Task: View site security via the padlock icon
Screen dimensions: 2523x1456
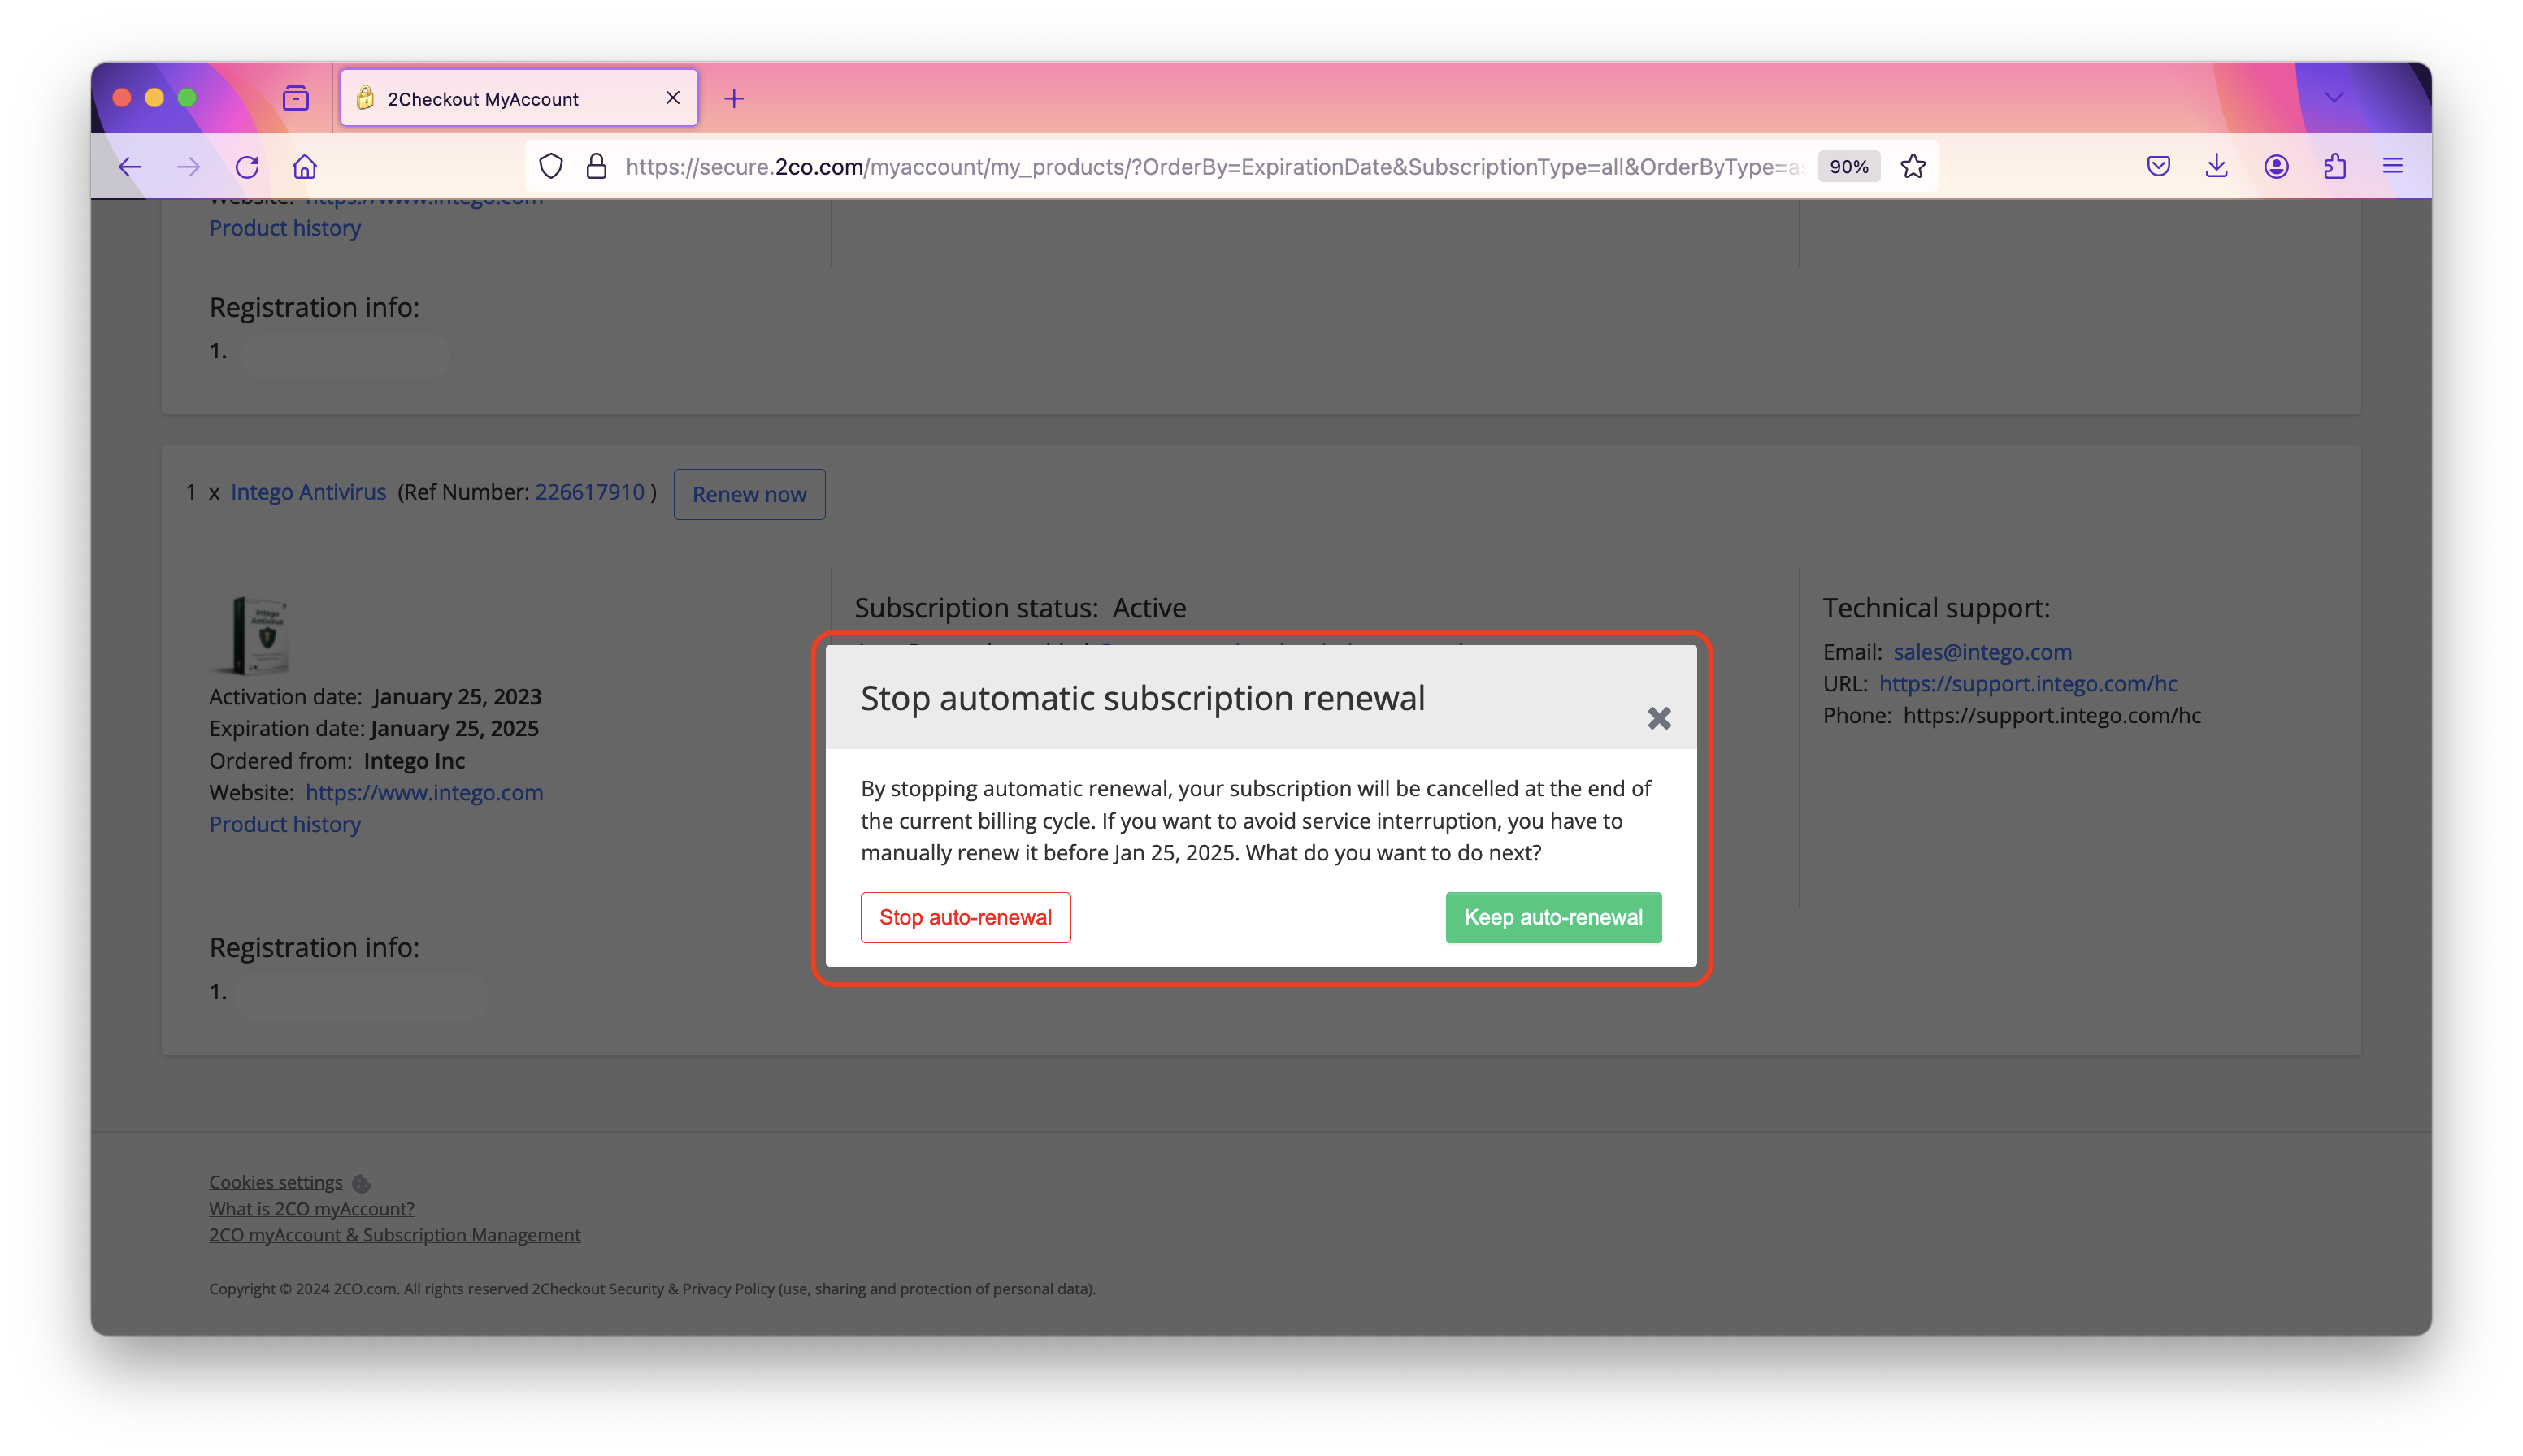Action: point(597,166)
